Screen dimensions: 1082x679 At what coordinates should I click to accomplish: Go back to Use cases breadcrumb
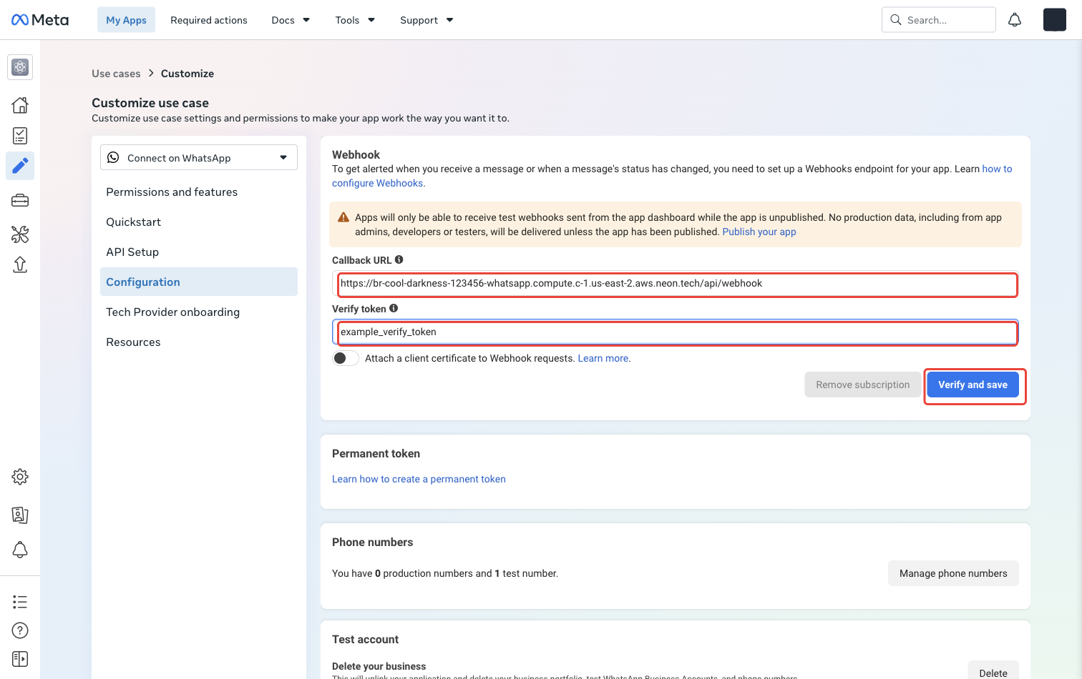[116, 74]
